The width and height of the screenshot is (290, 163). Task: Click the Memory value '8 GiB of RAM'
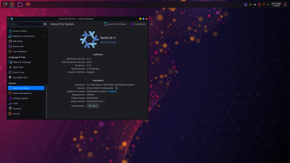(93, 88)
